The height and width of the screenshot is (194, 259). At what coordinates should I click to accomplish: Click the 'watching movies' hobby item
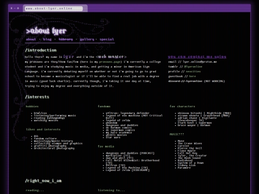click(46, 120)
